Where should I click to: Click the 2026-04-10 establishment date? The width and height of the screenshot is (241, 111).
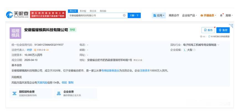pyautogui.click(x=31, y=60)
